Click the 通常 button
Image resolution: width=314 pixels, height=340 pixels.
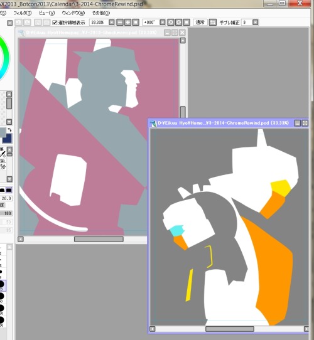(x=200, y=23)
